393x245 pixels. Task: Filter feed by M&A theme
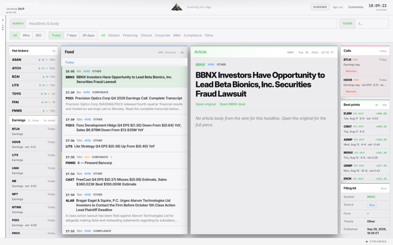177,35
